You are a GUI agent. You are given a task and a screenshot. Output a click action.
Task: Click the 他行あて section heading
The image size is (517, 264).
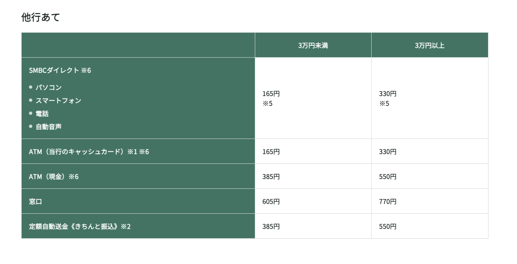point(40,17)
